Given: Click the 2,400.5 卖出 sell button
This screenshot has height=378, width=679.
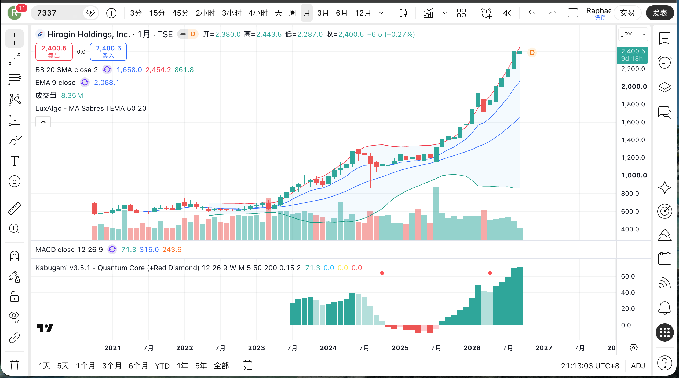Looking at the screenshot, I should [x=54, y=51].
